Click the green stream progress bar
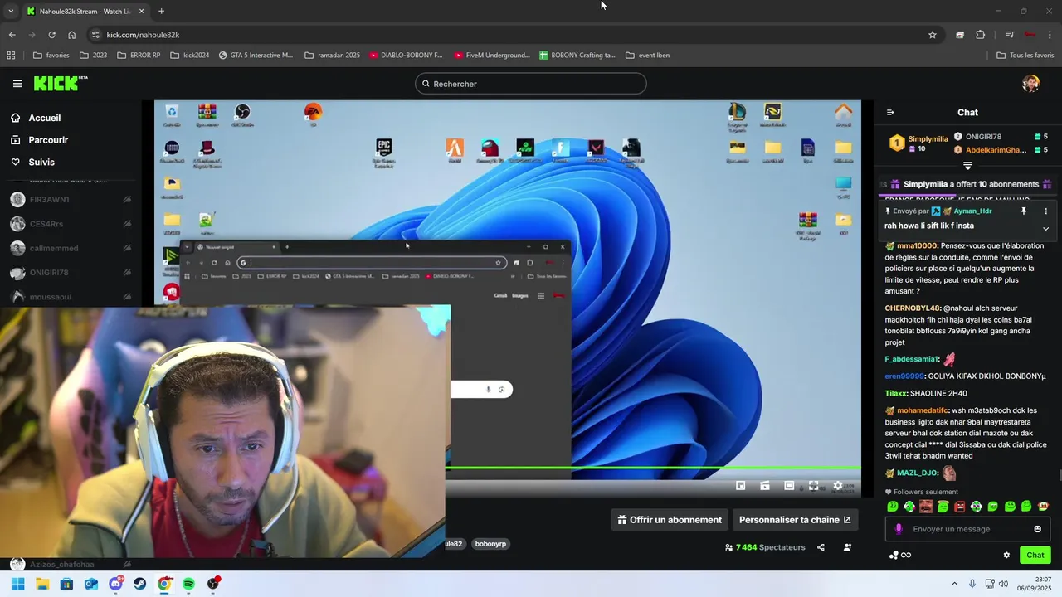 tap(653, 468)
